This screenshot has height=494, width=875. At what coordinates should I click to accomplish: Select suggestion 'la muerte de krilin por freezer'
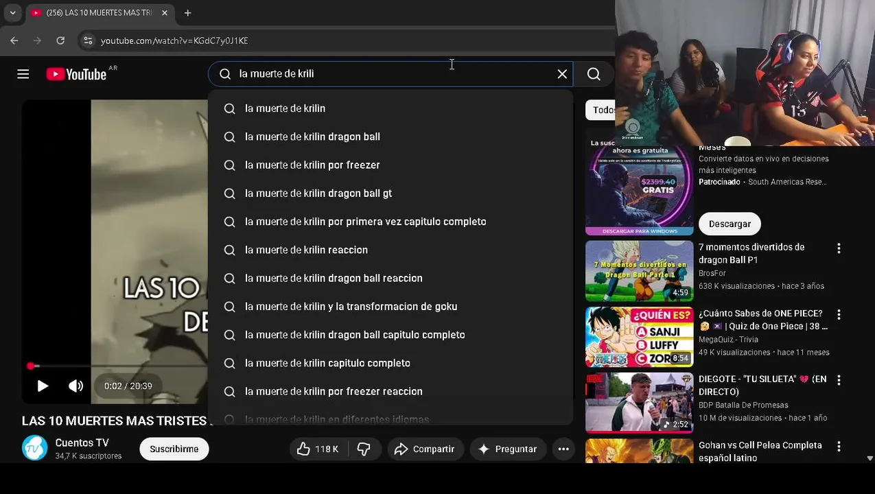coord(390,165)
